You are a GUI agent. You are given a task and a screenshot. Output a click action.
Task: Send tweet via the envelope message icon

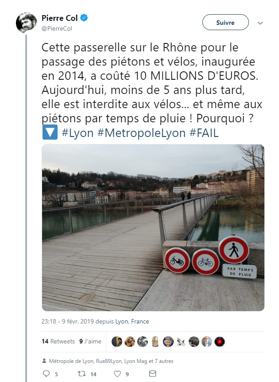(x=152, y=374)
